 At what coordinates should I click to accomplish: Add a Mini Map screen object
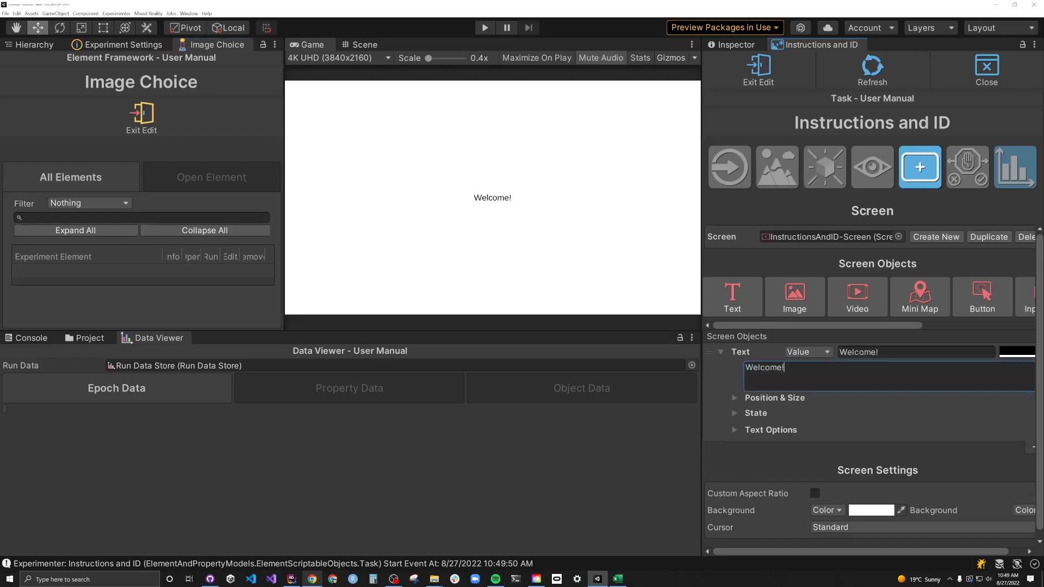coord(919,297)
